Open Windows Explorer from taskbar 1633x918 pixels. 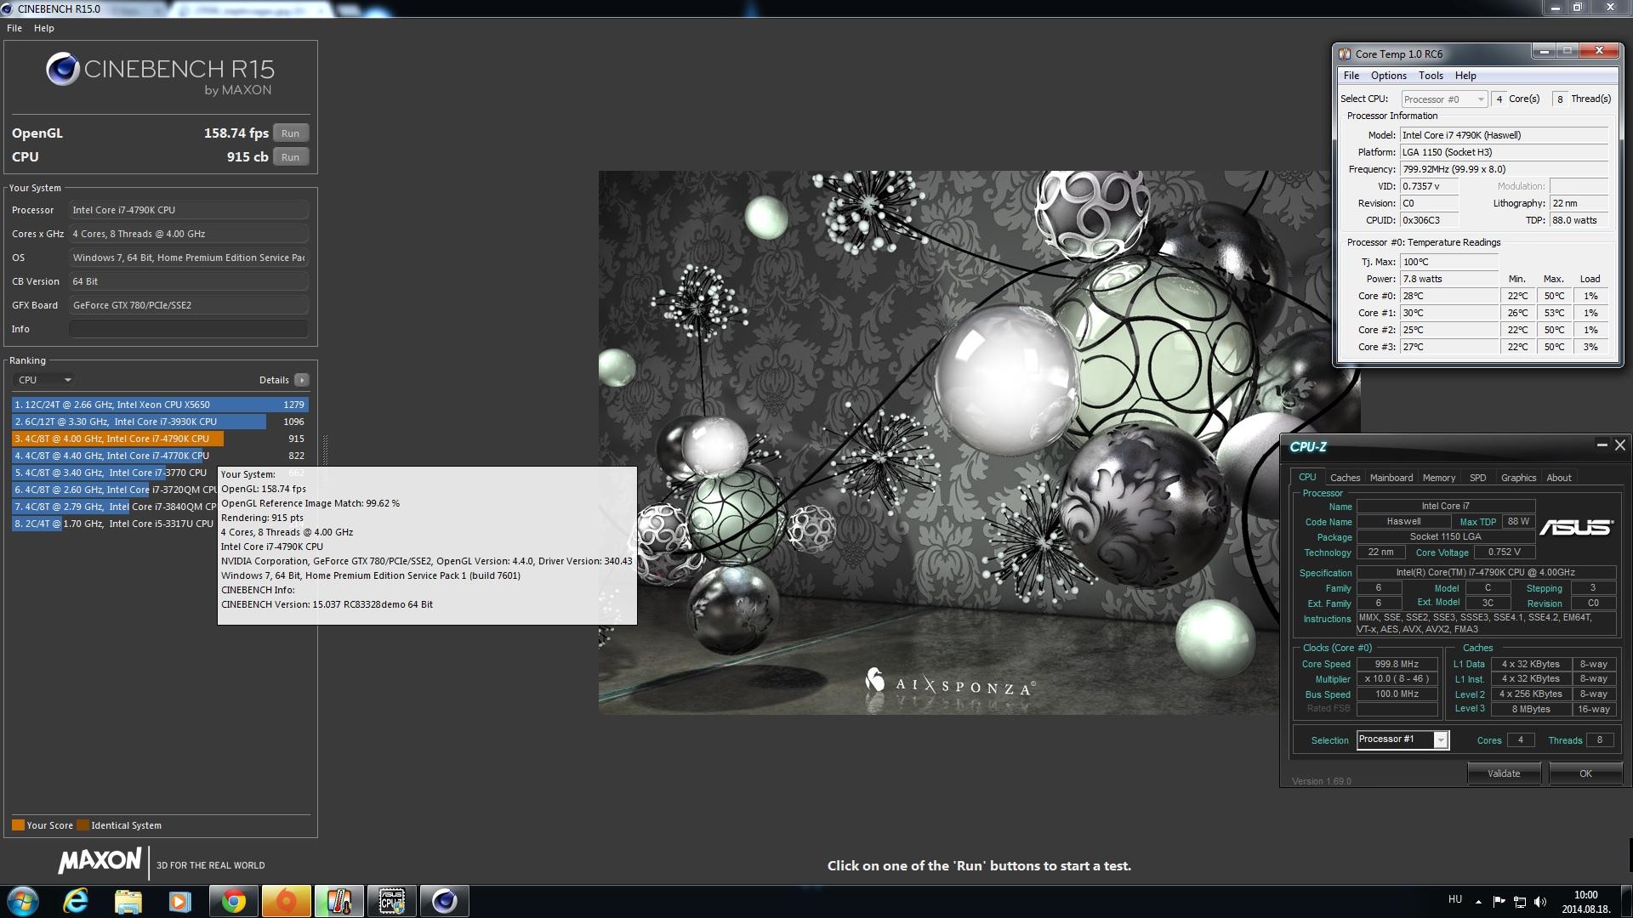click(x=128, y=901)
